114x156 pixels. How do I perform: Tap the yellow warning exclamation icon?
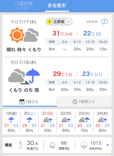pos(50,22)
